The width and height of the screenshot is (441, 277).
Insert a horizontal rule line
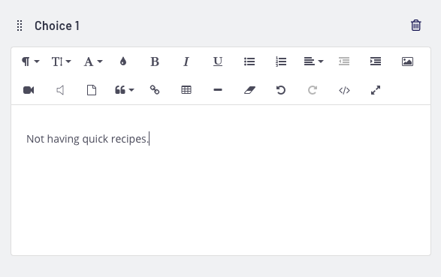(218, 90)
